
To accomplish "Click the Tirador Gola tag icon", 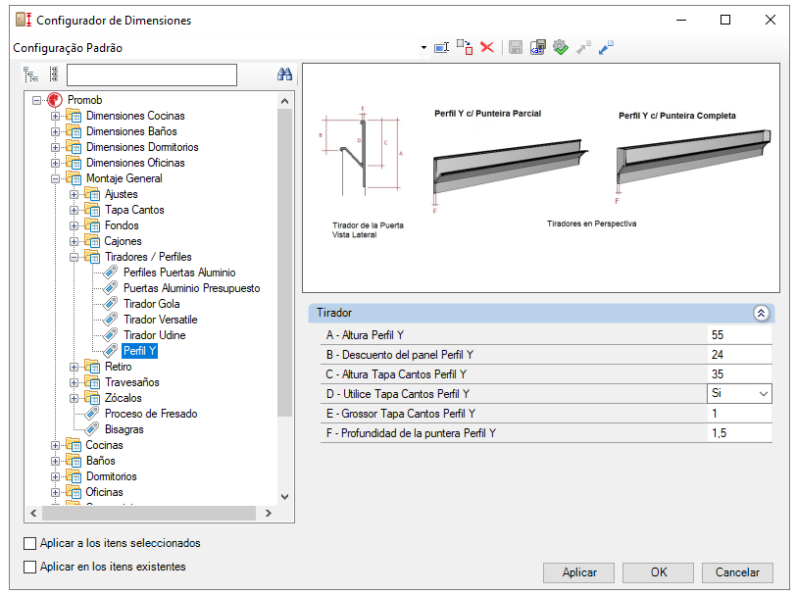I will click(110, 304).
